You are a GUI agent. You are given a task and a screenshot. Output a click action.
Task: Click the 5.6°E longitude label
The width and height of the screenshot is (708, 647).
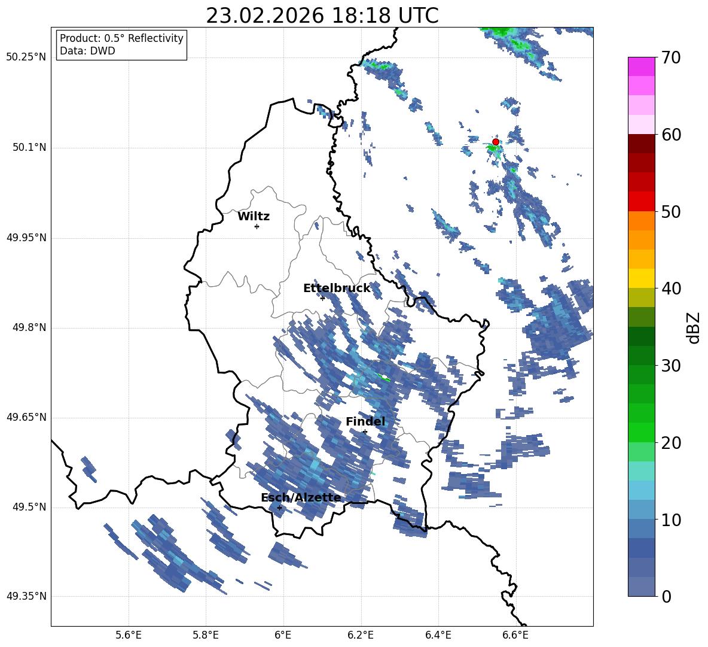[x=129, y=635]
